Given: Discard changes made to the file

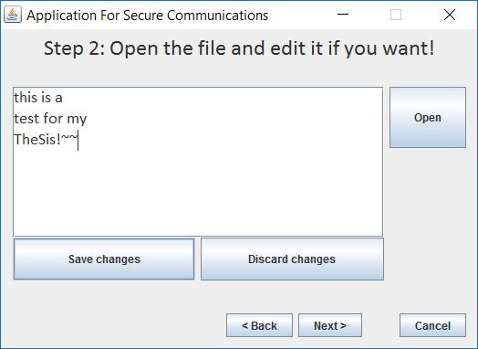Looking at the screenshot, I should 292,259.
